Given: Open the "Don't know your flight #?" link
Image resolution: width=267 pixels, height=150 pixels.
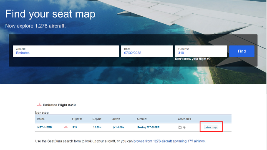Looking at the screenshot, I should point(193,59).
